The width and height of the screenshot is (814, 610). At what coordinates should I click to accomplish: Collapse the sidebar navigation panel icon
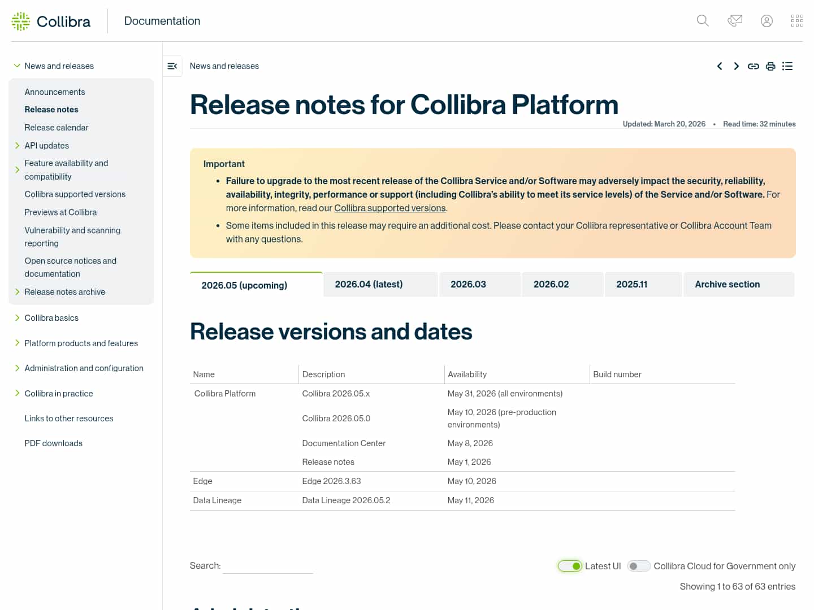click(x=172, y=66)
